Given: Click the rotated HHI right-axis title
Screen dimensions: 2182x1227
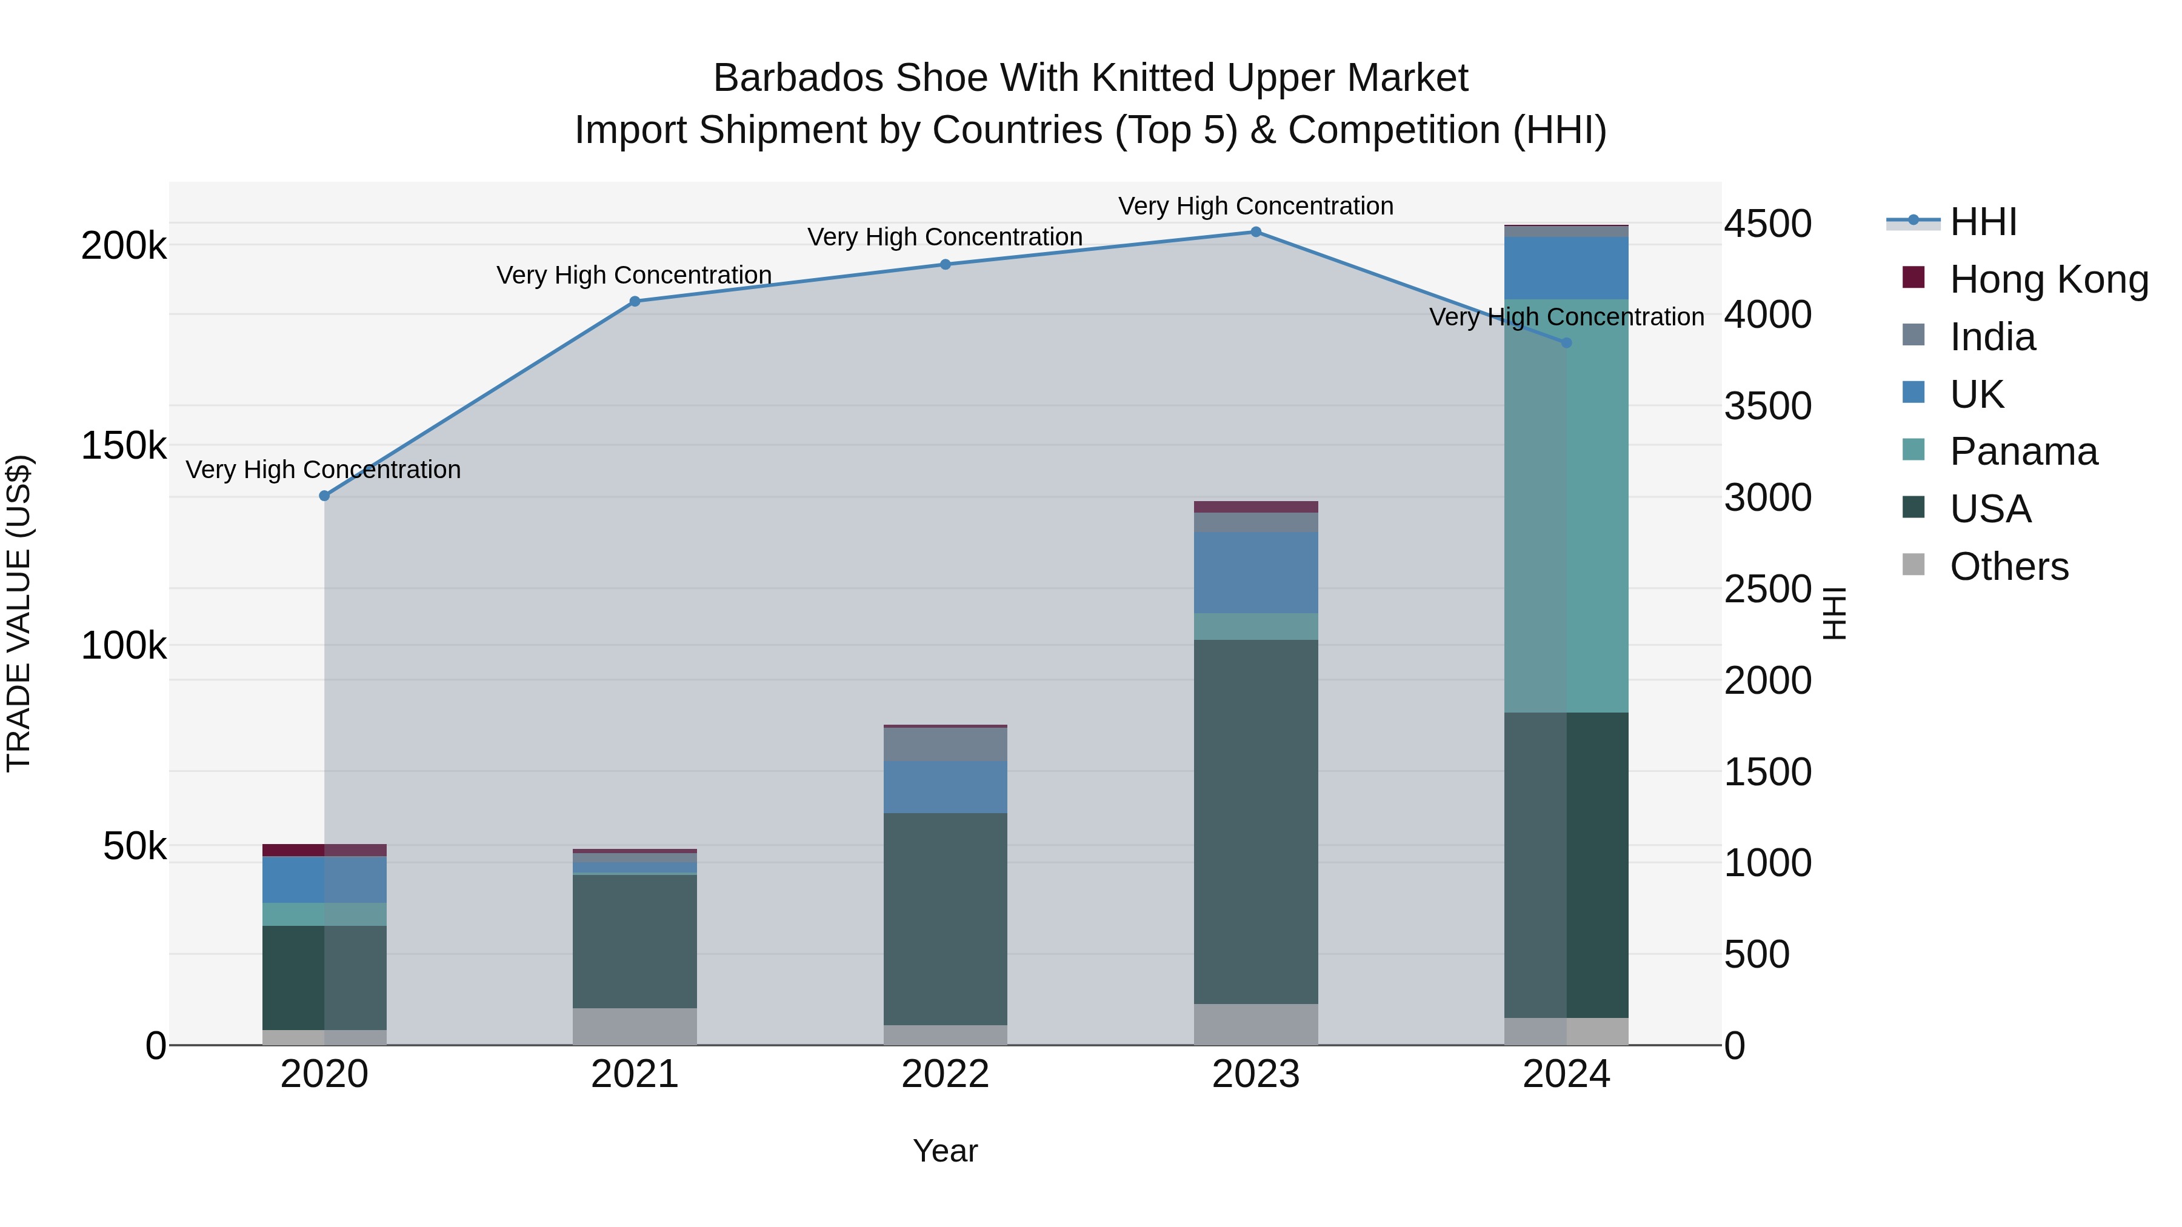Looking at the screenshot, I should pyautogui.click(x=1834, y=613).
